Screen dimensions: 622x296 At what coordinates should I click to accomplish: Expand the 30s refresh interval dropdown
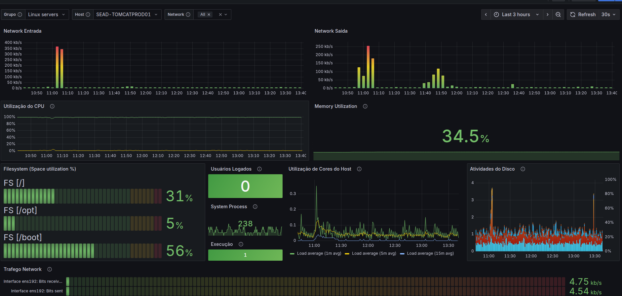[609, 15]
